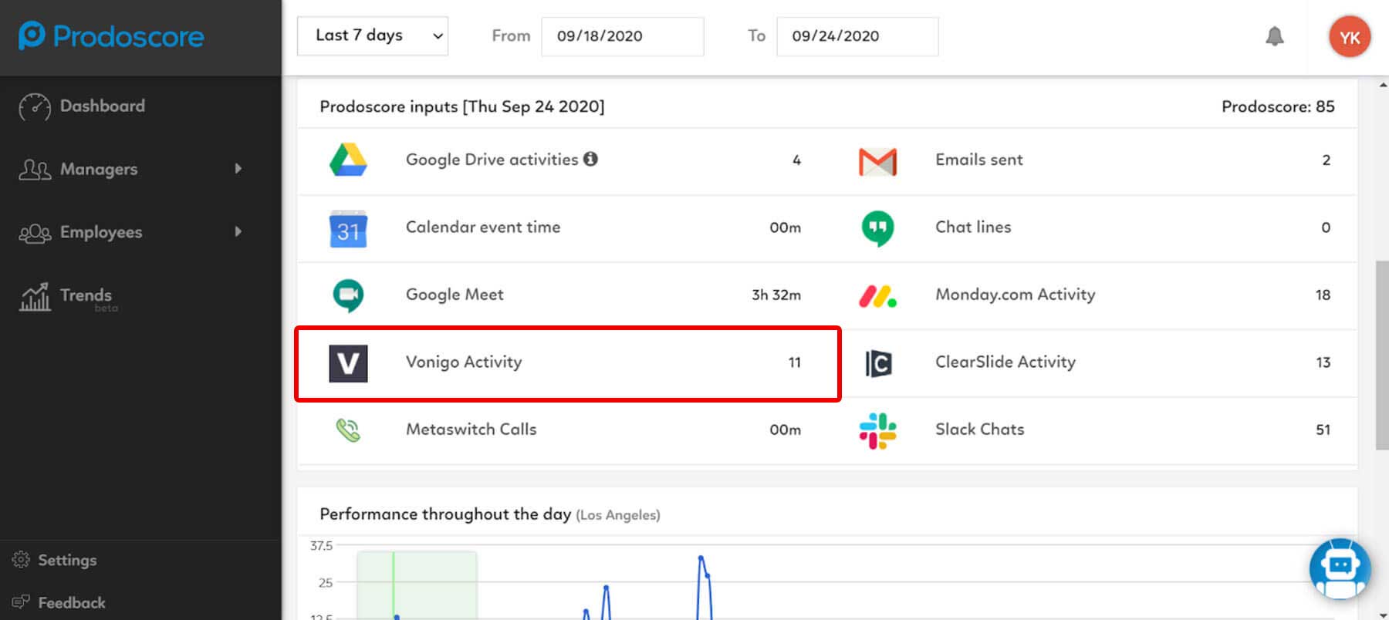The image size is (1389, 620).
Task: Click the Feedback speech icon
Action: coord(21,601)
